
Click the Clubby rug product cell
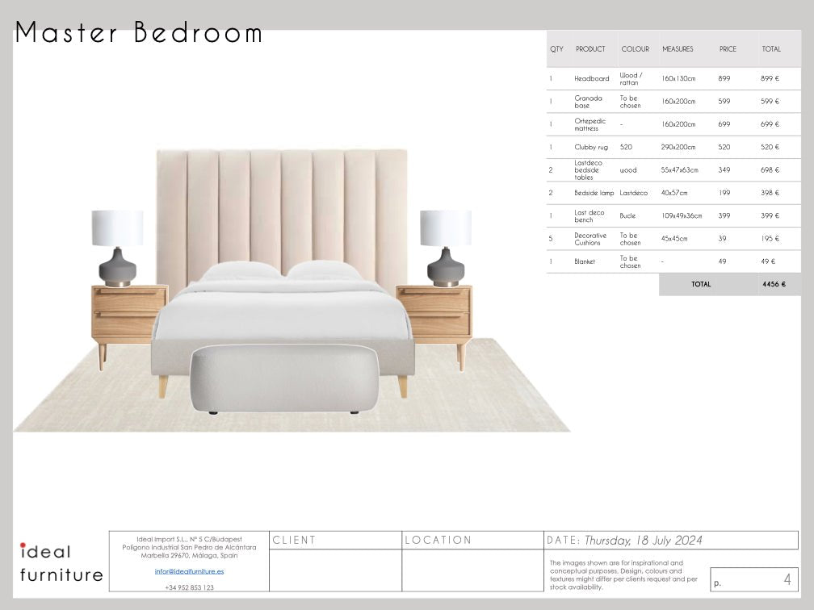tap(590, 147)
